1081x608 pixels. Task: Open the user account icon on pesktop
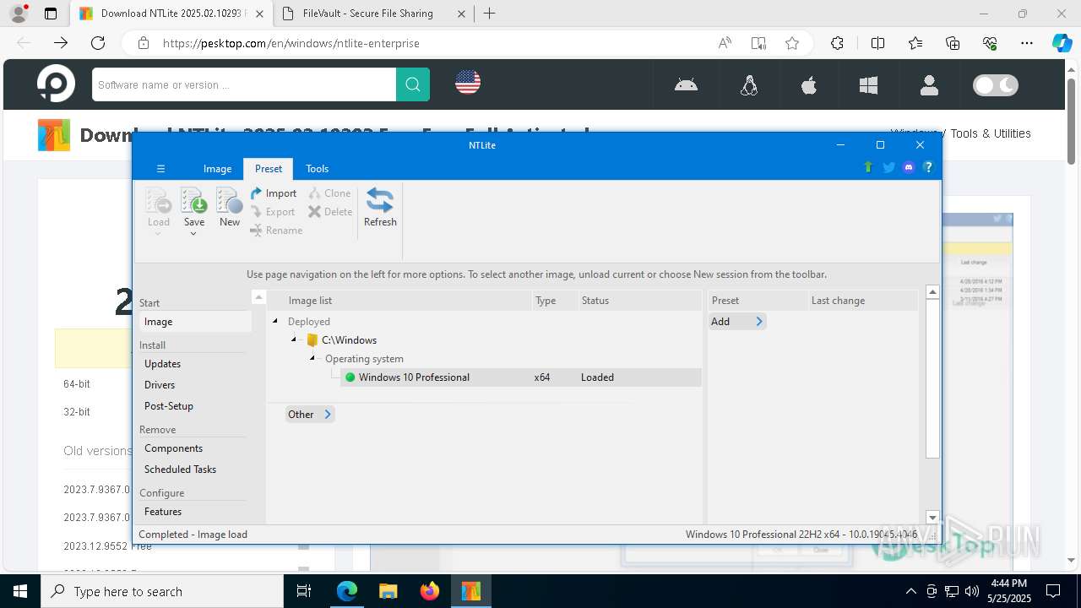point(929,84)
